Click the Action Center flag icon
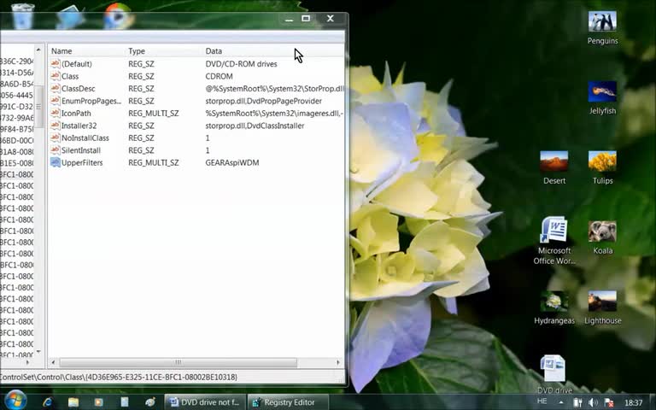656x410 pixels. coord(609,402)
